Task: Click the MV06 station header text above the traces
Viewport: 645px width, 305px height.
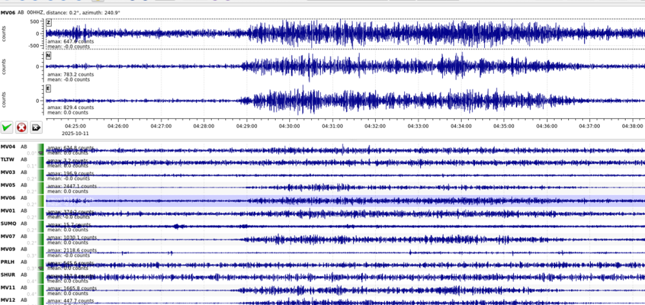Action: click(x=8, y=12)
